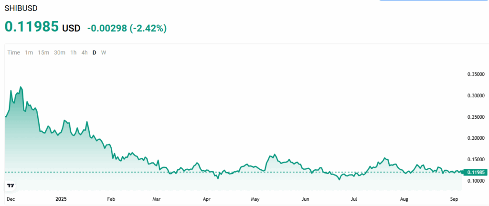Switch to weekly W interval
Screen dimensions: 489x206
tap(103, 52)
